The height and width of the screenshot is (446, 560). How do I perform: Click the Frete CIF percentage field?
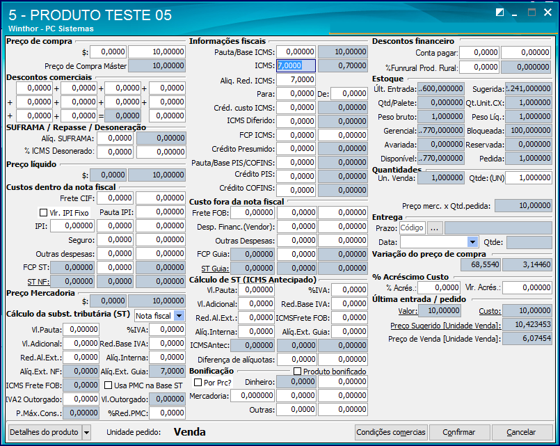point(115,198)
